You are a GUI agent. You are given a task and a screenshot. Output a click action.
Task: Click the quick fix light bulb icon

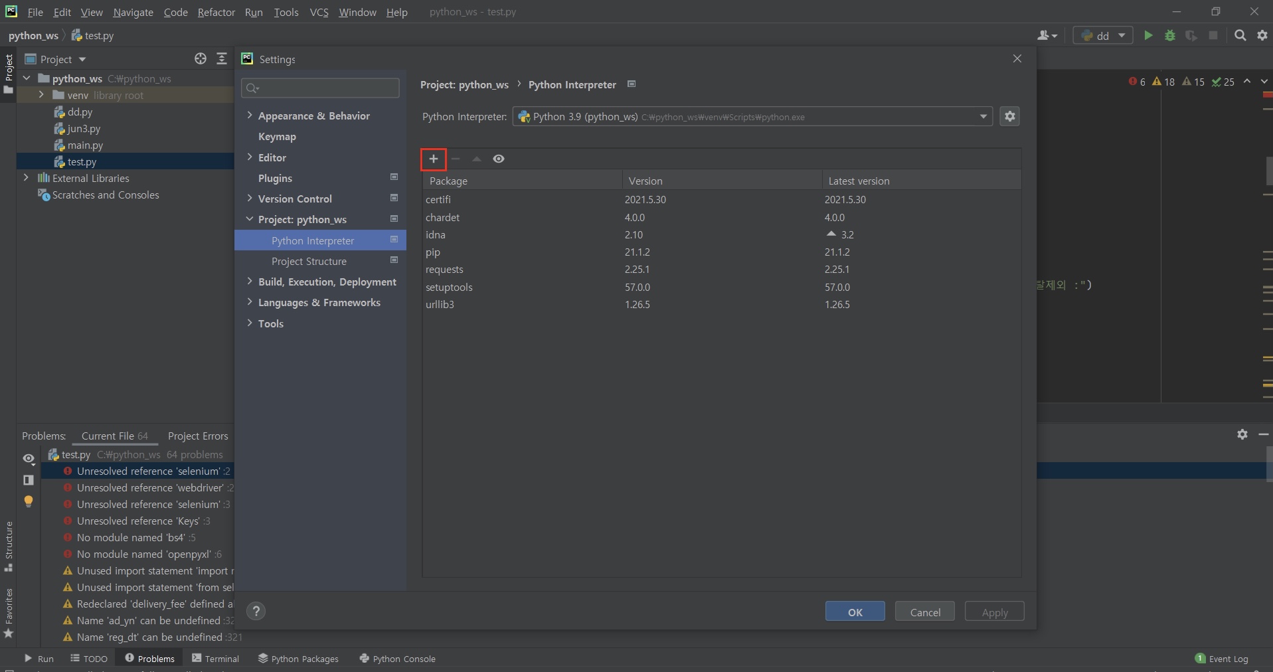click(x=29, y=501)
